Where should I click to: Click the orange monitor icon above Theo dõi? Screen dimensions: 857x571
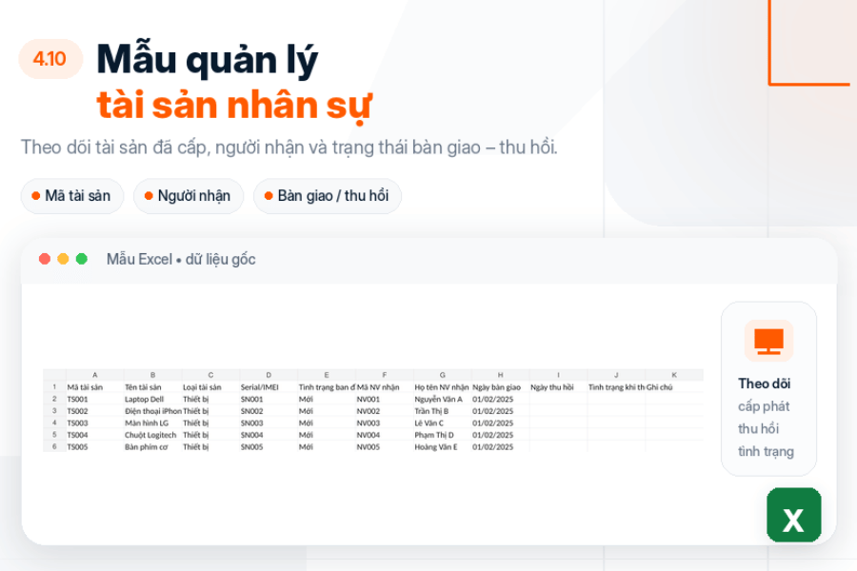[768, 341]
